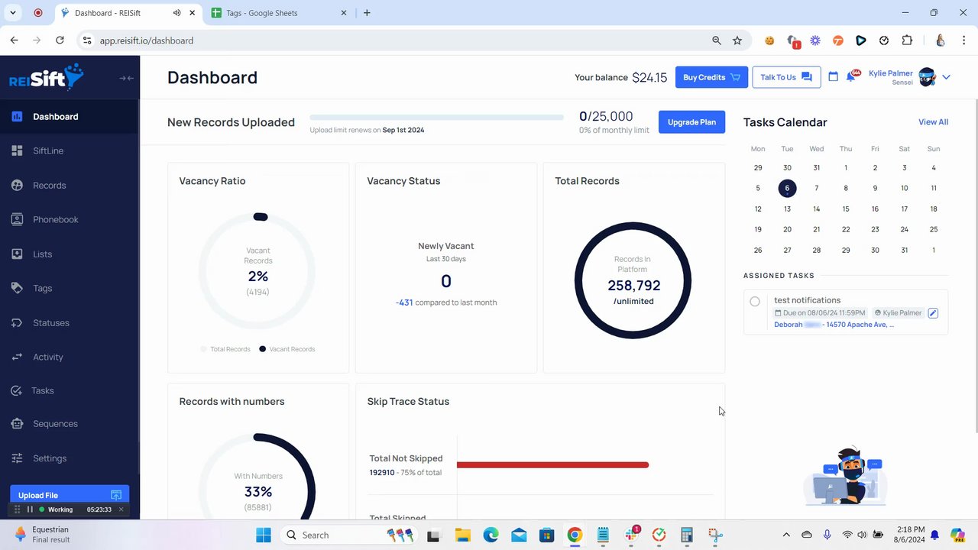Open SiftLine from the sidebar
Image resolution: width=978 pixels, height=550 pixels.
(47, 150)
